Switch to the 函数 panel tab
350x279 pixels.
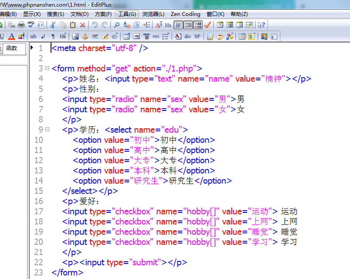coord(12,48)
